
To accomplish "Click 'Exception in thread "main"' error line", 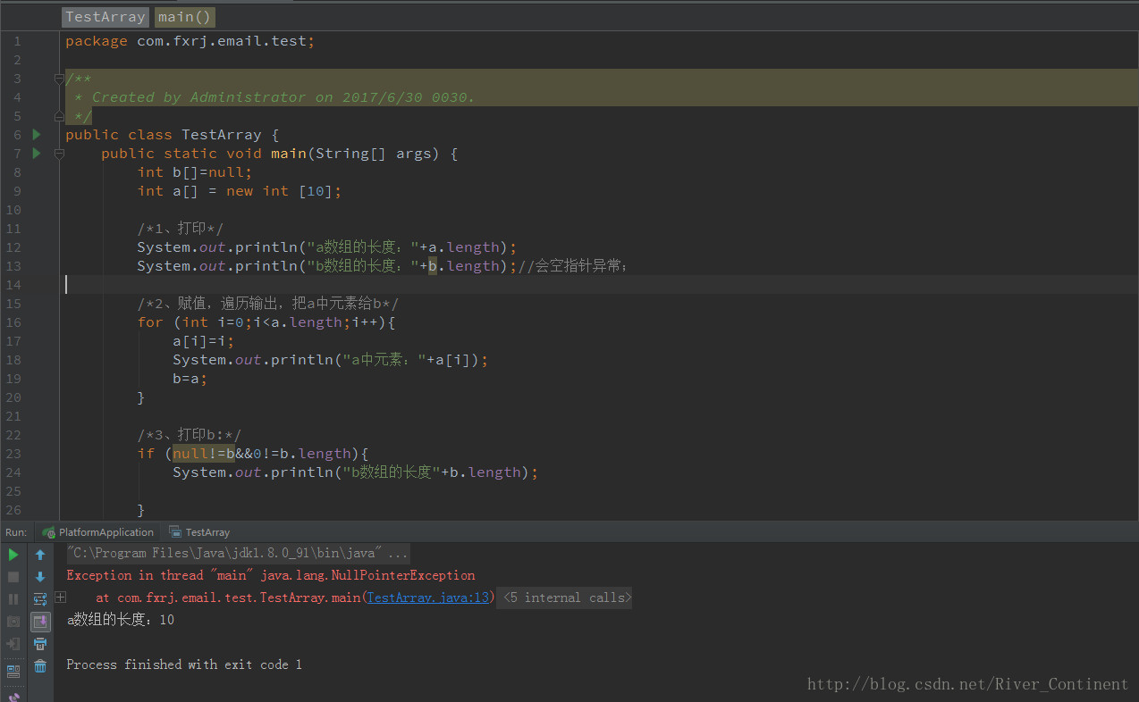I will pos(271,575).
